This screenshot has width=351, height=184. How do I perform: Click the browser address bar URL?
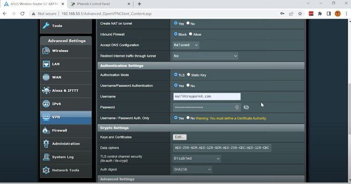click(106, 14)
